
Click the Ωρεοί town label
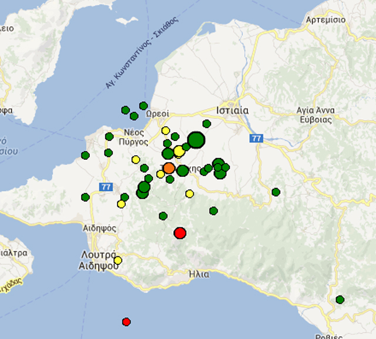[x=157, y=114]
